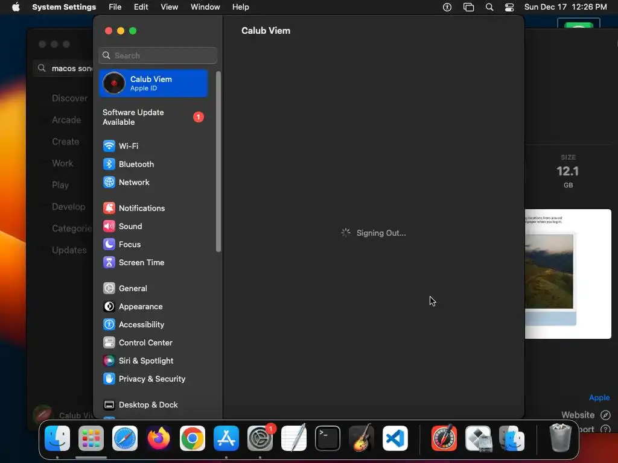Launch Safari from the Dock

point(125,438)
